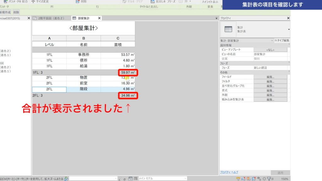The image size is (322, 181).
Task: Expand the schedule view options arrow
Action: (216, 19)
